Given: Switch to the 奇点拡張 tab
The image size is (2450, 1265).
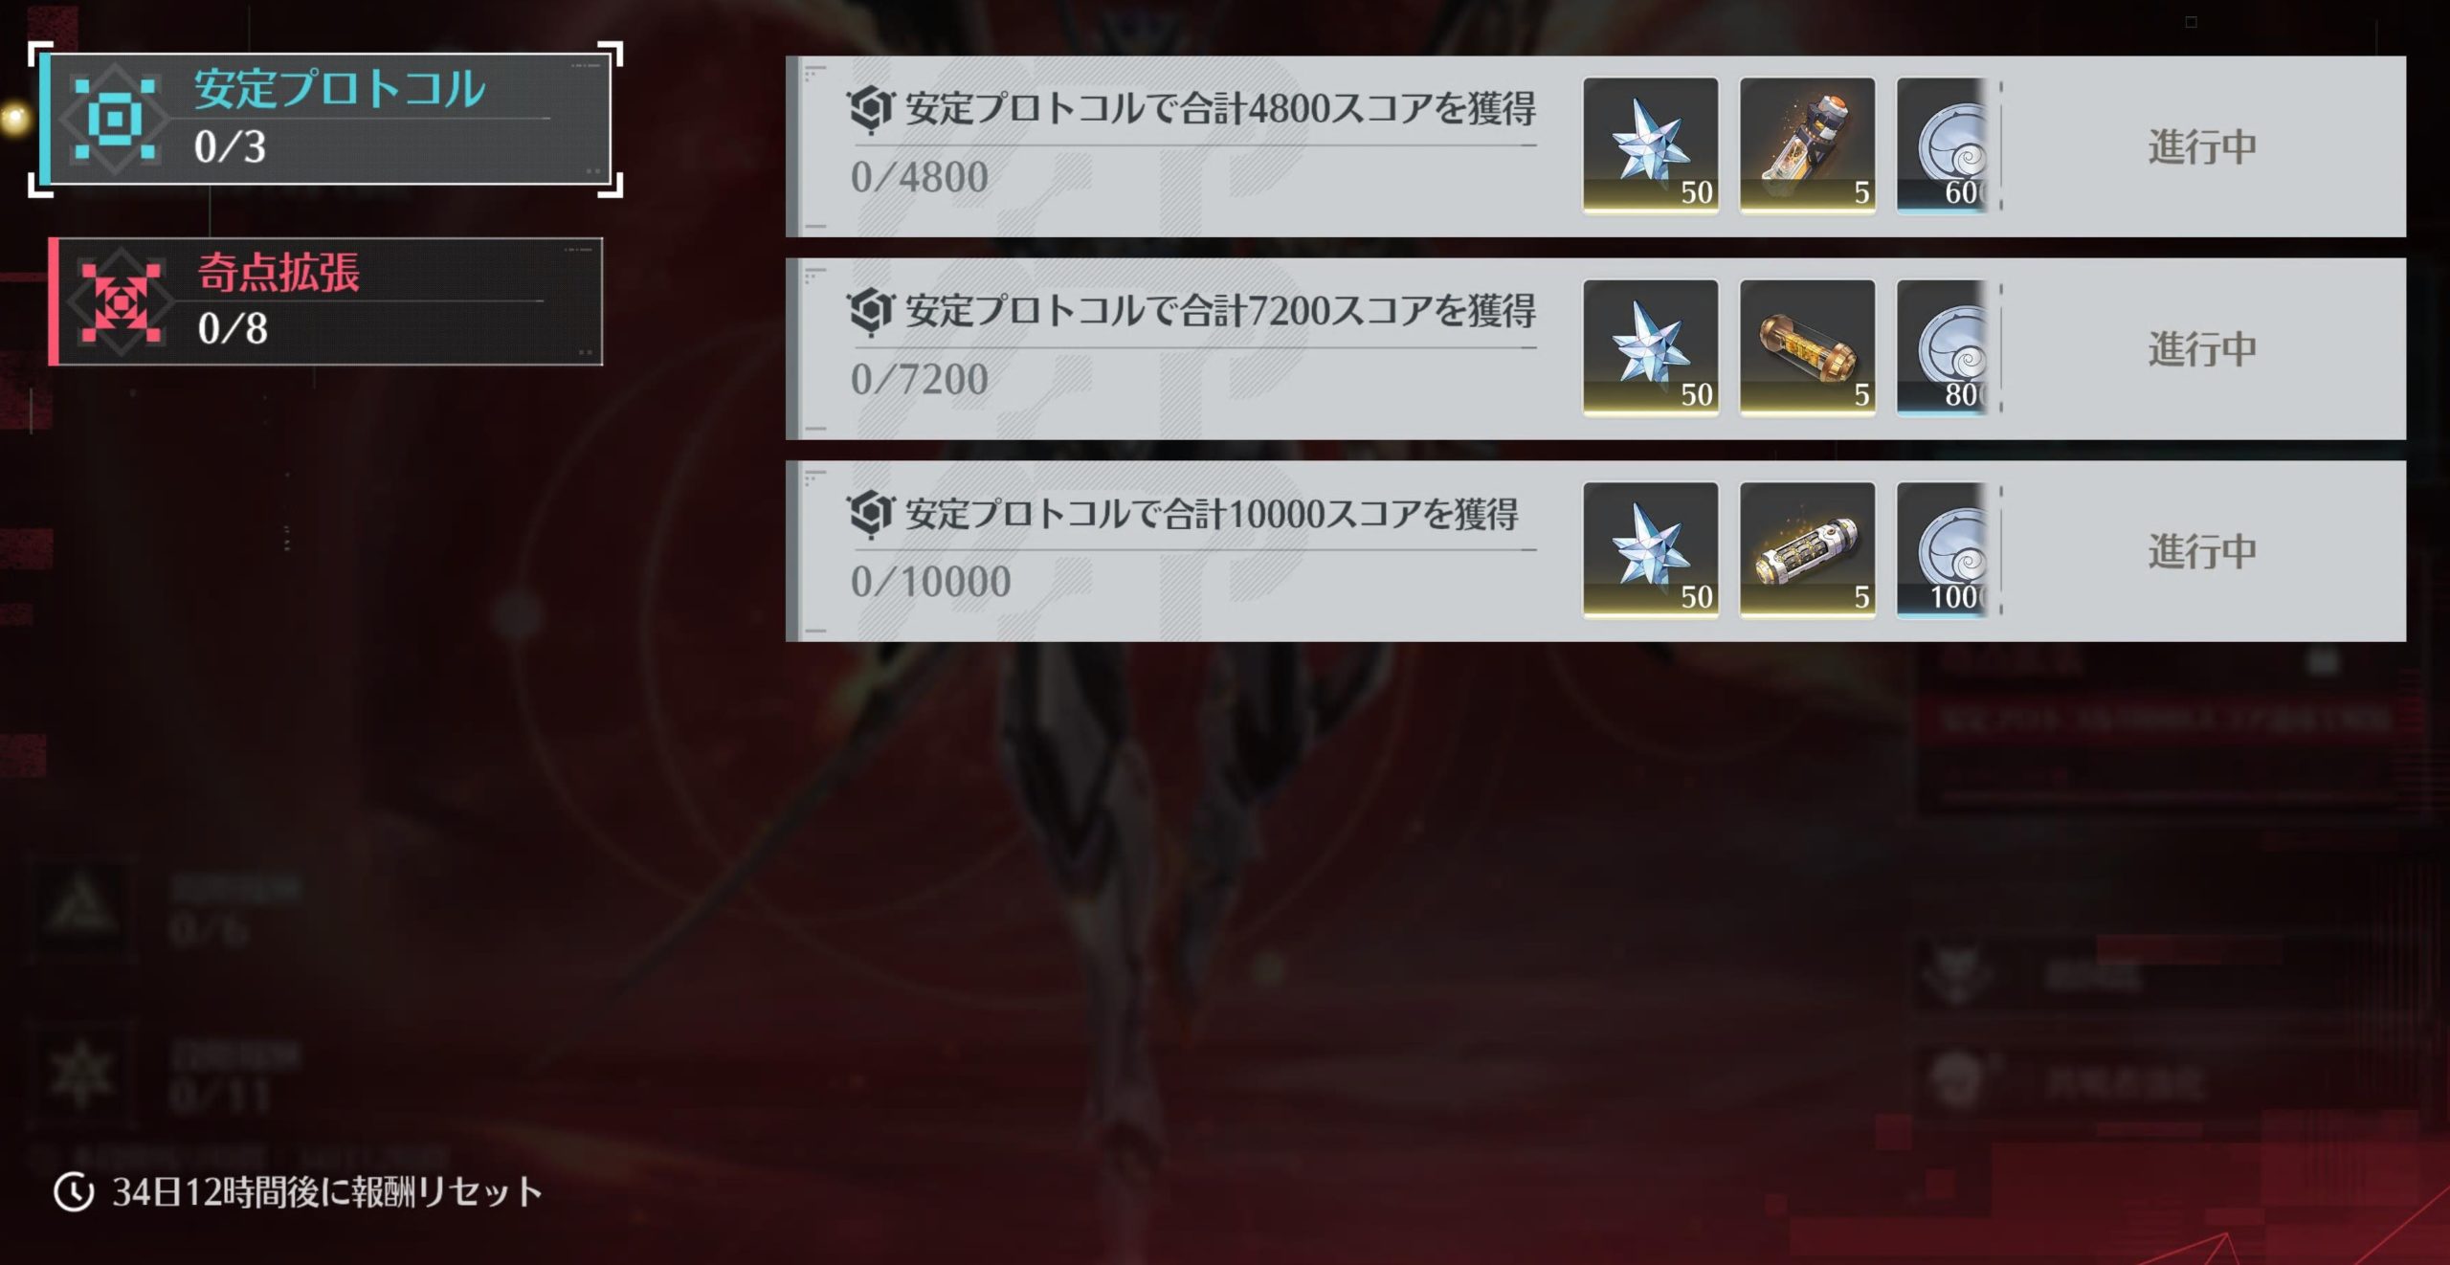Looking at the screenshot, I should coord(325,301).
